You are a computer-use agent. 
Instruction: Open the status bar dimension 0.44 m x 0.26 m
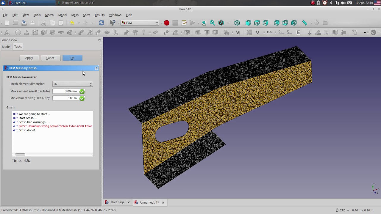(x=363, y=210)
